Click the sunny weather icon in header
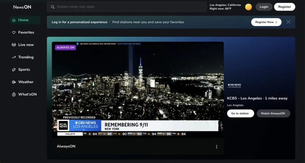Viewport: 305px width, 163px height. [248, 7]
